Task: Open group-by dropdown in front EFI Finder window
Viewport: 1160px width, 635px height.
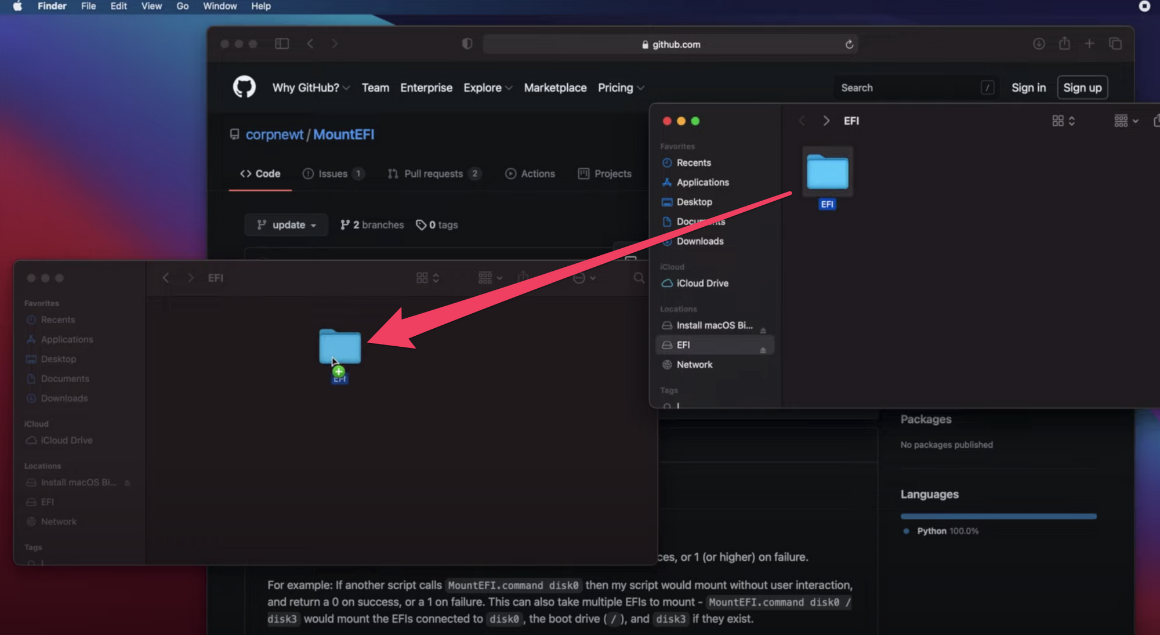Action: (x=1126, y=121)
